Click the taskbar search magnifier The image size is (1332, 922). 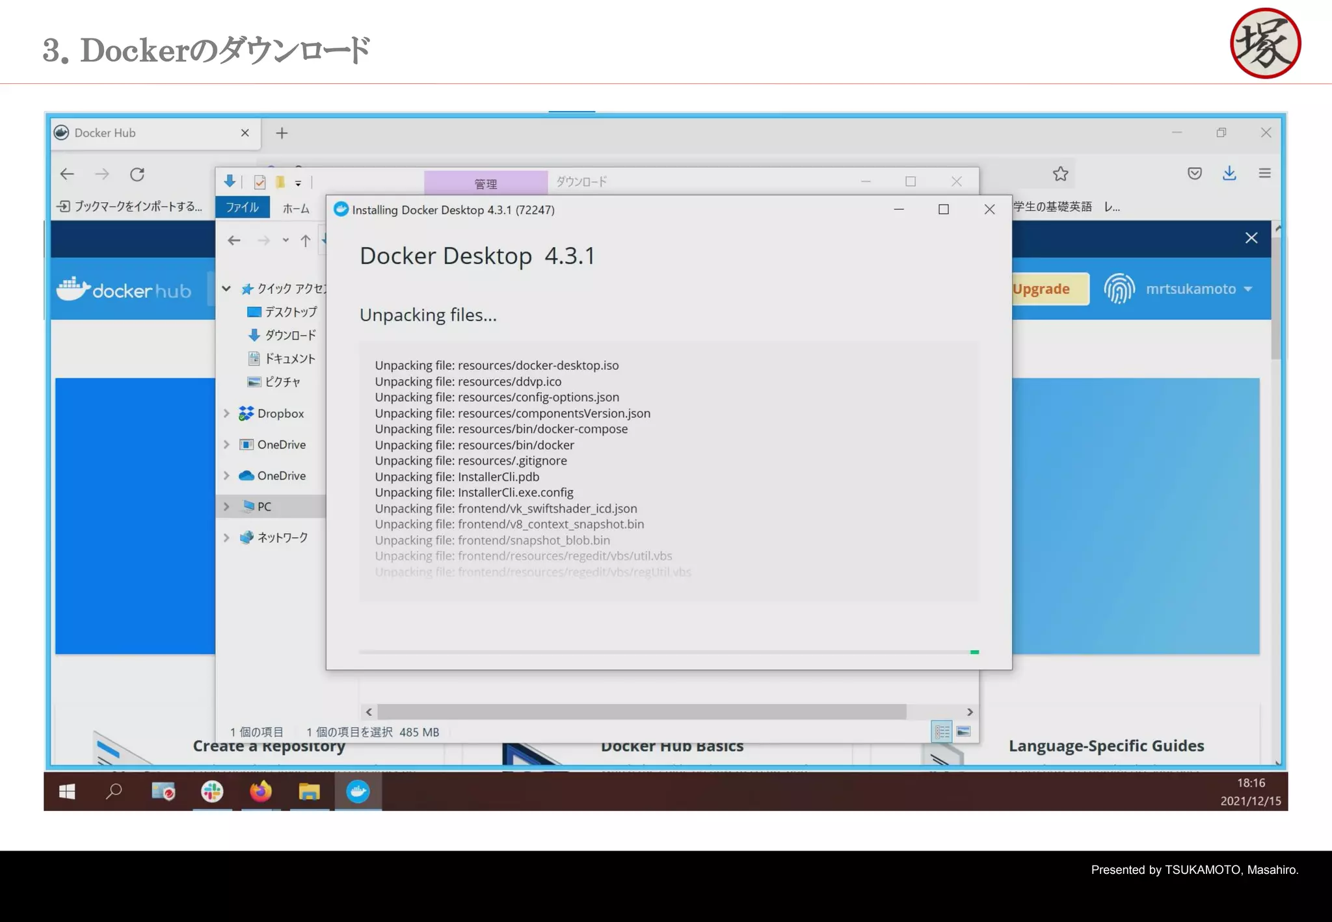click(114, 791)
